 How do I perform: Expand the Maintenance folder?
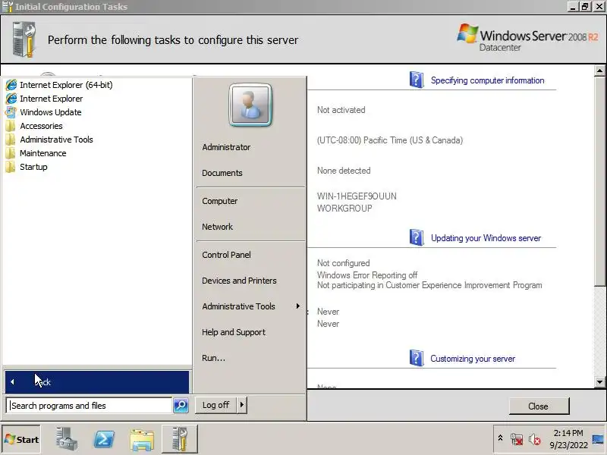click(42, 153)
